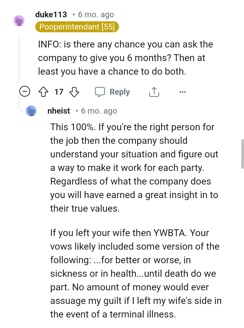Open duke113's profile page
Viewport: 244px width, 328px height.
[x=51, y=15]
